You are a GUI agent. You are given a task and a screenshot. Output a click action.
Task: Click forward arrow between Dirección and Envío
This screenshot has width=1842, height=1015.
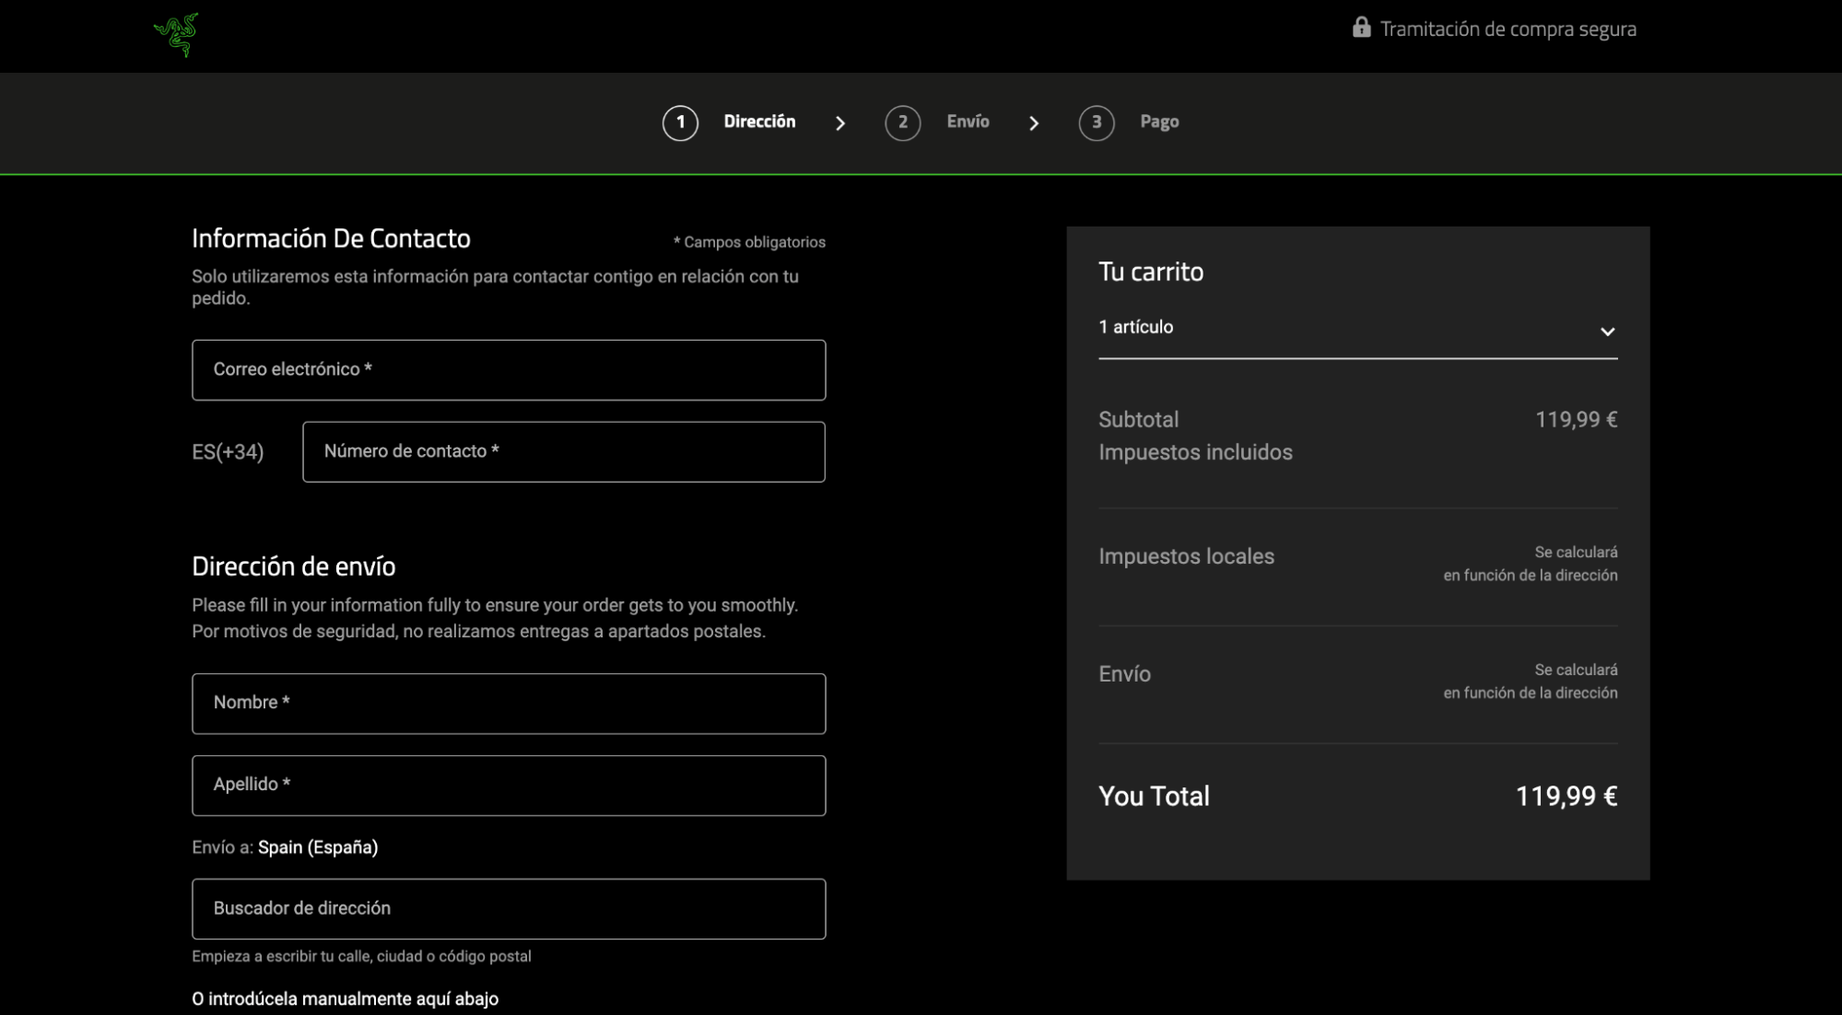pos(840,122)
